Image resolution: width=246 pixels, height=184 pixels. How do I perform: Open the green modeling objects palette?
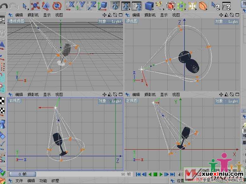point(181,6)
